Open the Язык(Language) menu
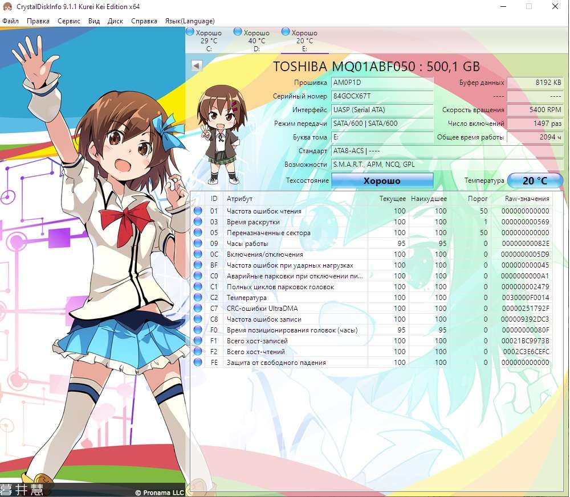The height and width of the screenshot is (497, 570). tap(190, 21)
